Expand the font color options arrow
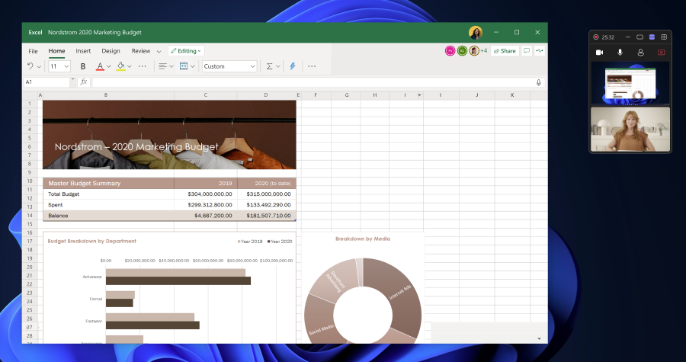 click(108, 66)
